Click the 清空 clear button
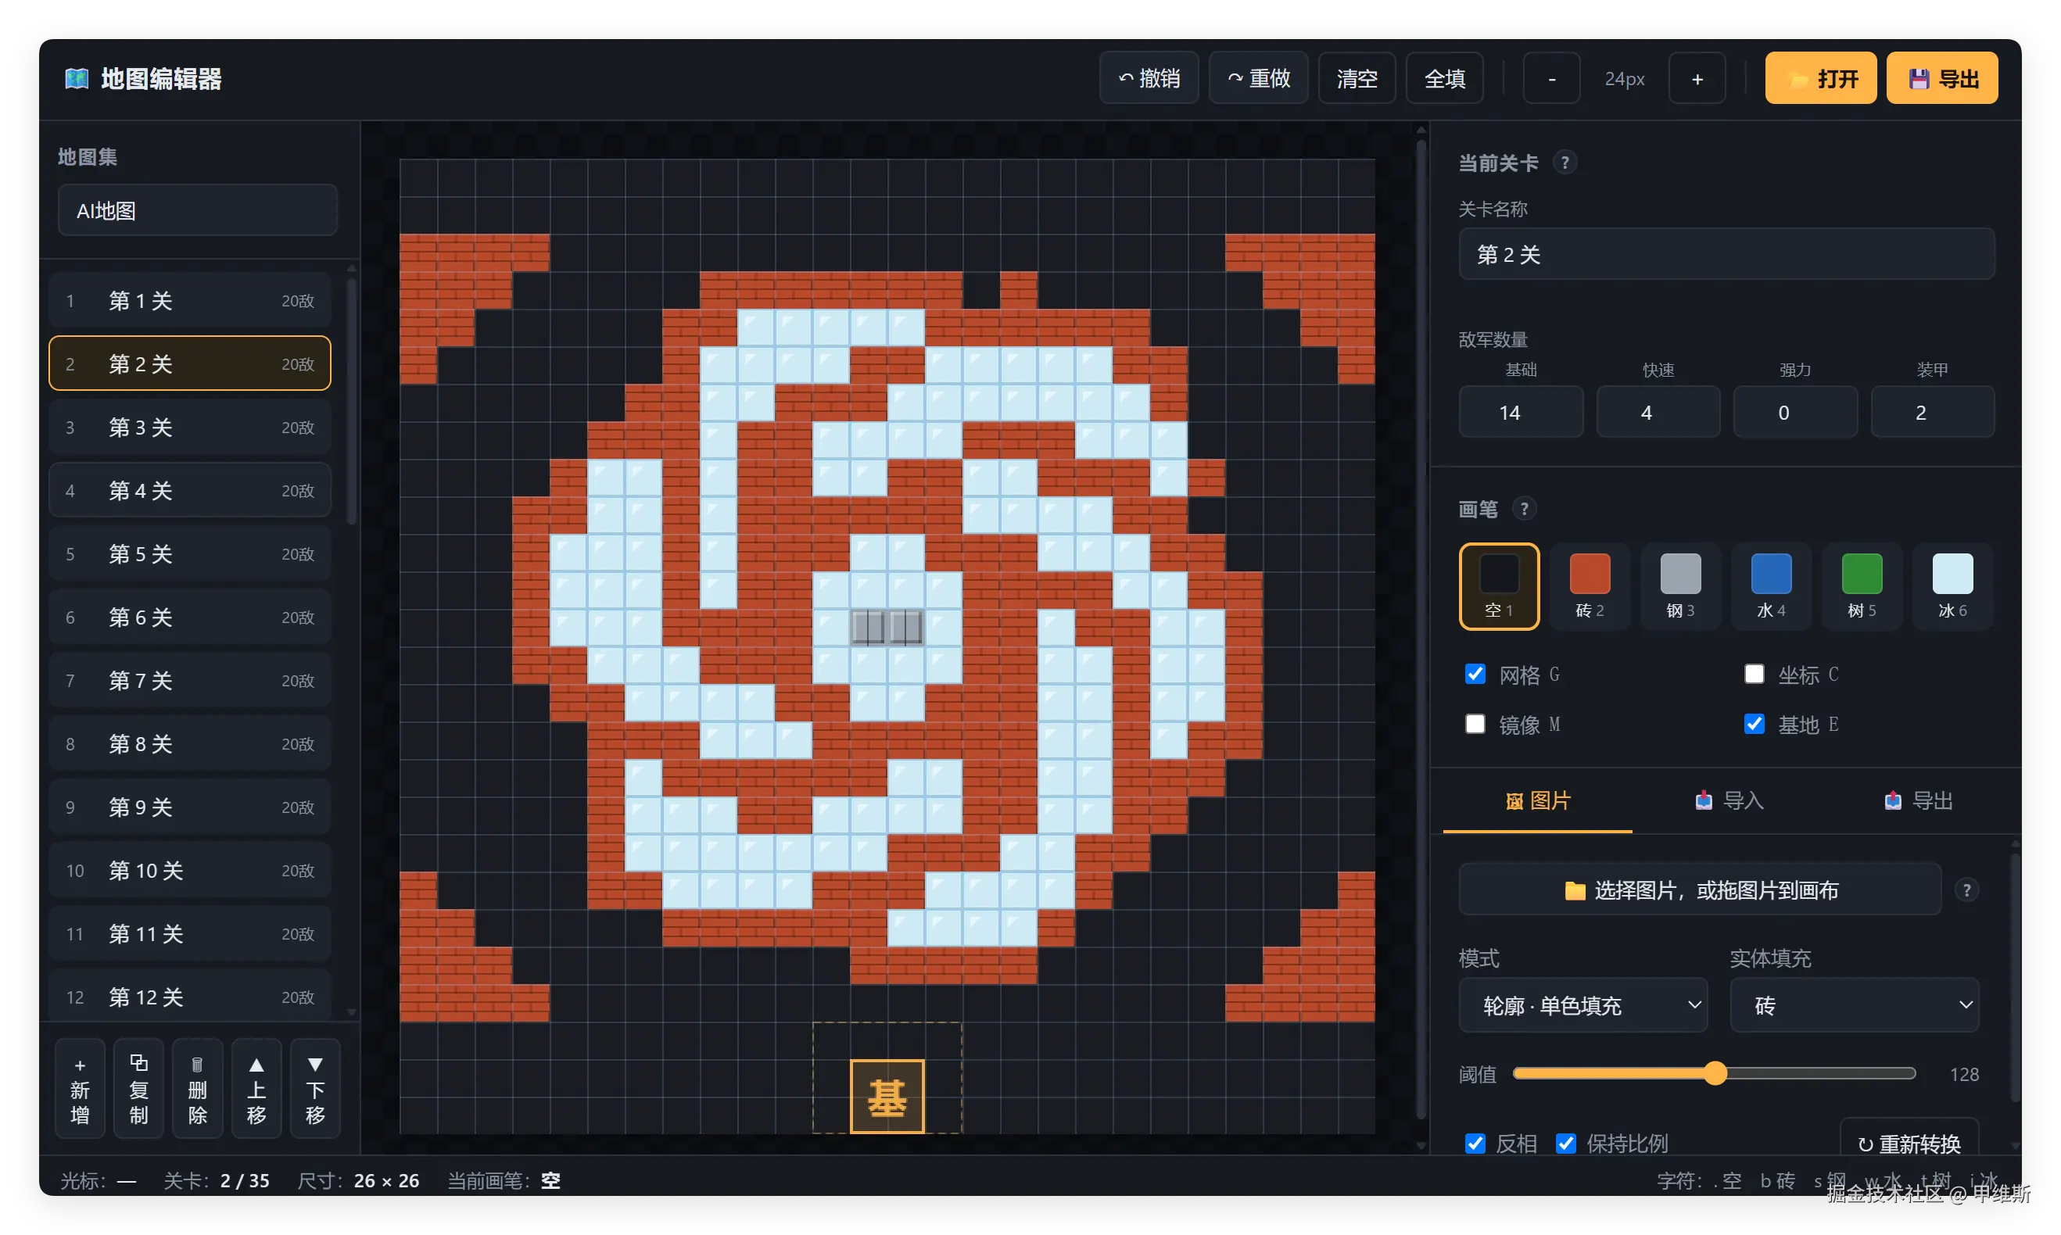 pos(1357,78)
